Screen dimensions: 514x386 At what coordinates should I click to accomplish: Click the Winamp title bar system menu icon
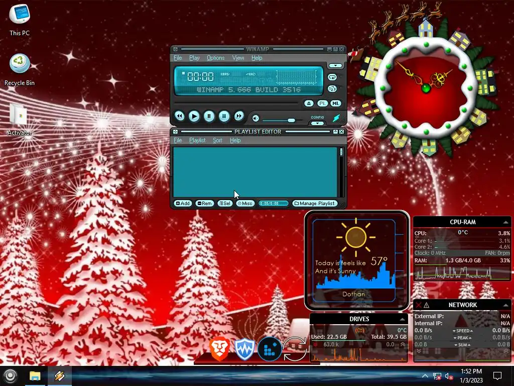(175, 49)
